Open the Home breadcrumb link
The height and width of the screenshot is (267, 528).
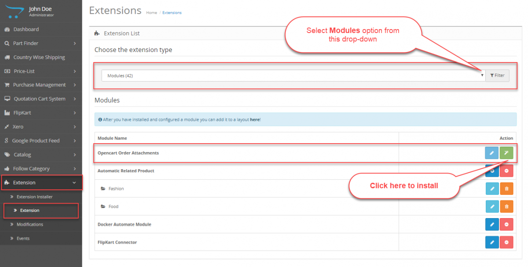(x=151, y=12)
